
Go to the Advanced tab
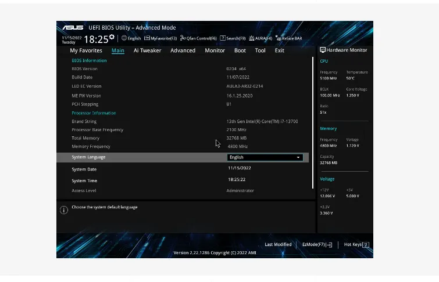(183, 50)
